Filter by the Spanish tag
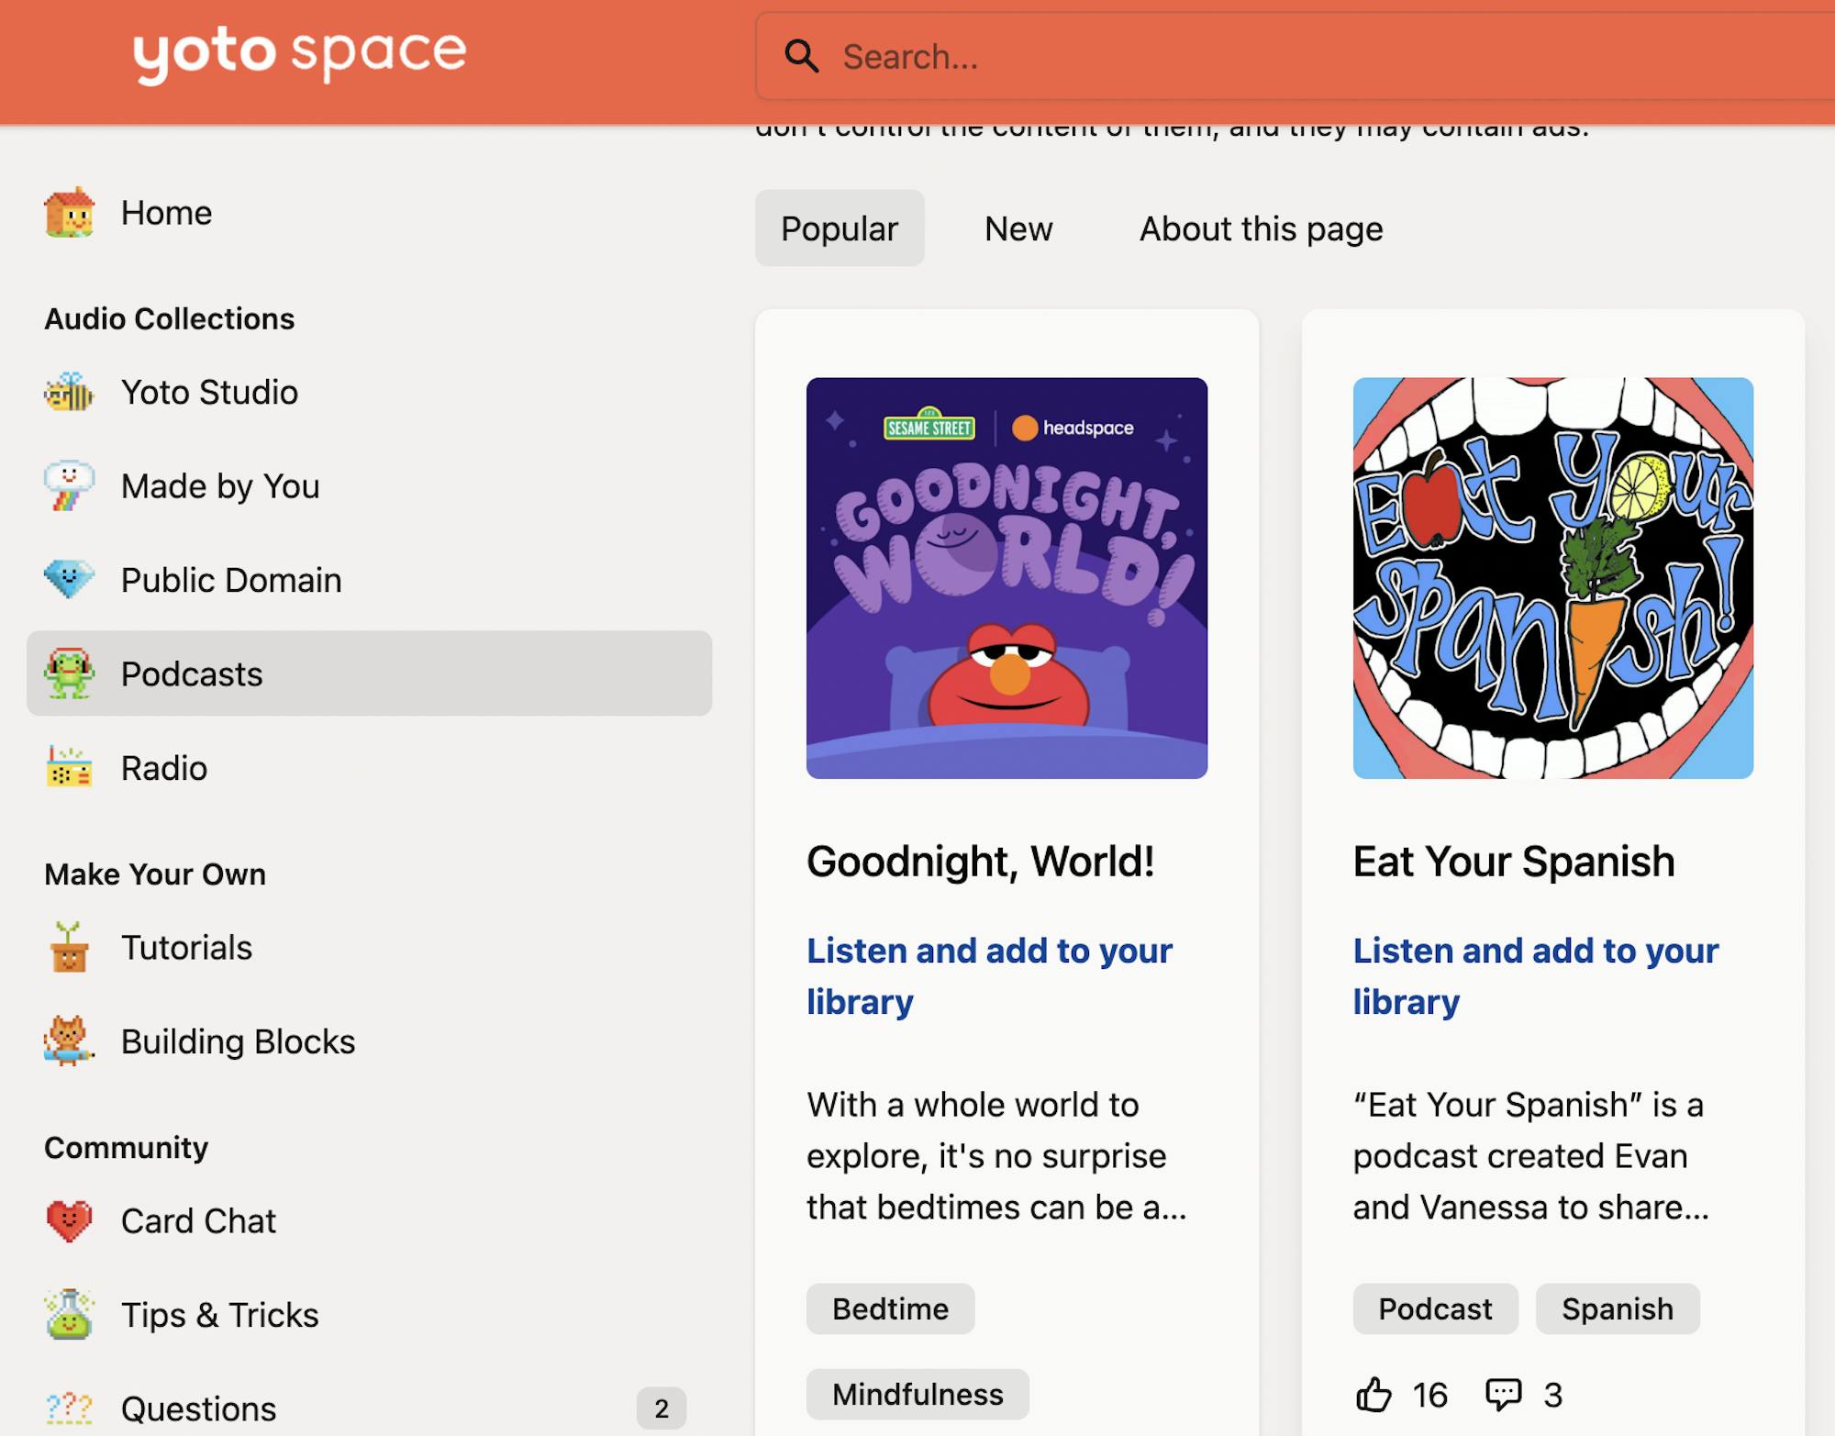Viewport: 1835px width, 1436px height. coord(1617,1308)
